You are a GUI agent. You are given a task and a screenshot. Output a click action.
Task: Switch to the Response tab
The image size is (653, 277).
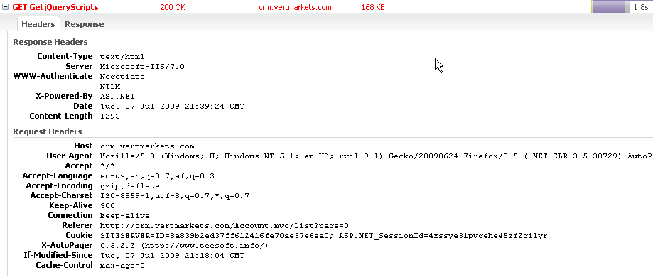coord(84,24)
